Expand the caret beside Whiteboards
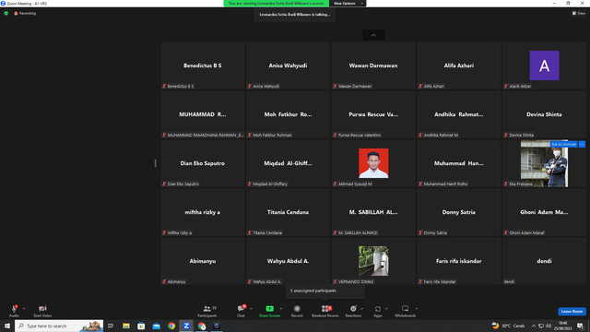The image size is (590, 332). [x=417, y=309]
